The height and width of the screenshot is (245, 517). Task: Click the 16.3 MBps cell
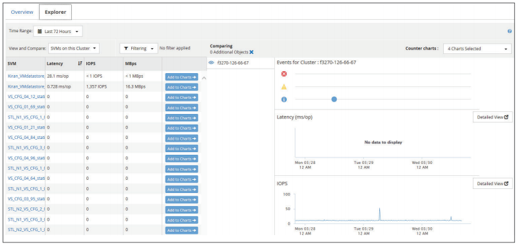(x=135, y=87)
